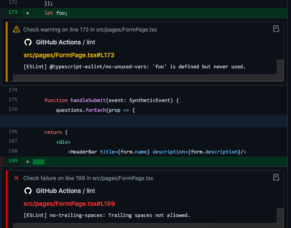Click the plus marker on line 199
Screen dimensions: 291x228
[x=28, y=162]
